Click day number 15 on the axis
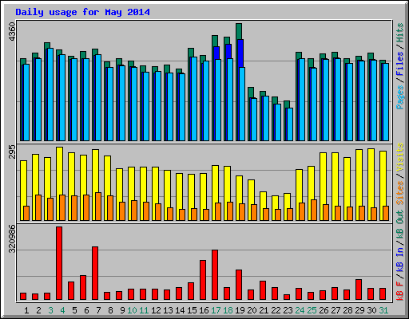 click(192, 310)
